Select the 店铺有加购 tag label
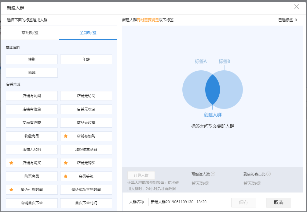The image size is (307, 212). click(x=86, y=136)
